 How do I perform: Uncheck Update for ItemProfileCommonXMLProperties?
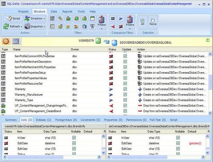point(125,56)
